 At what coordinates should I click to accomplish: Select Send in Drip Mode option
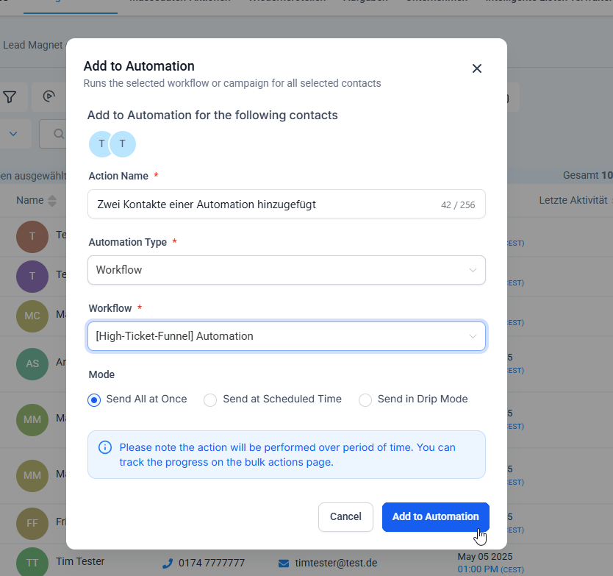tap(365, 400)
